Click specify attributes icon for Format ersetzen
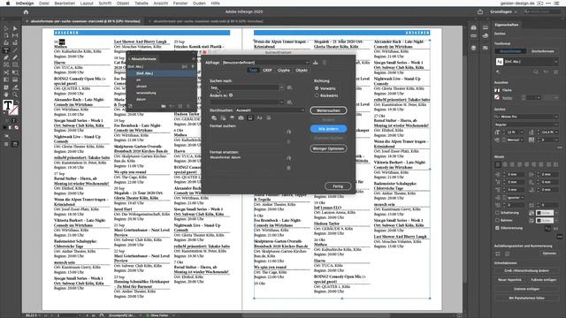The image size is (566, 318). tap(289, 158)
